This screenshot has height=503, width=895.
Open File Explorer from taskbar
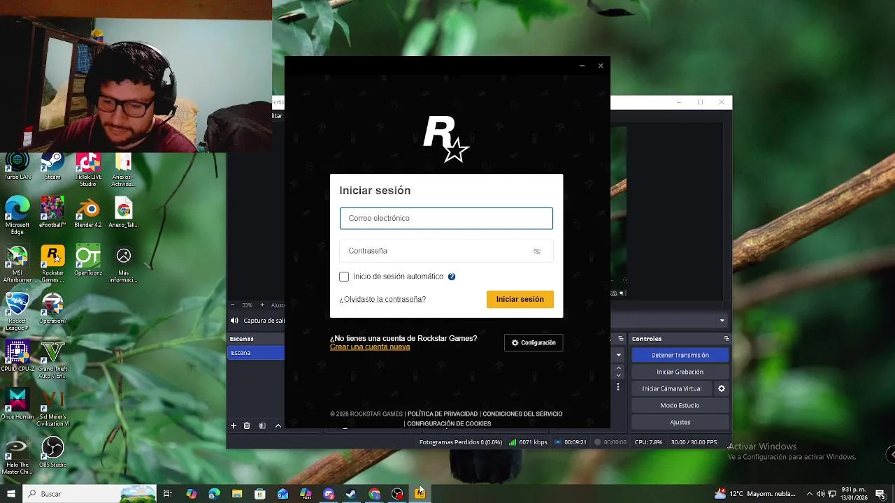[x=237, y=494]
